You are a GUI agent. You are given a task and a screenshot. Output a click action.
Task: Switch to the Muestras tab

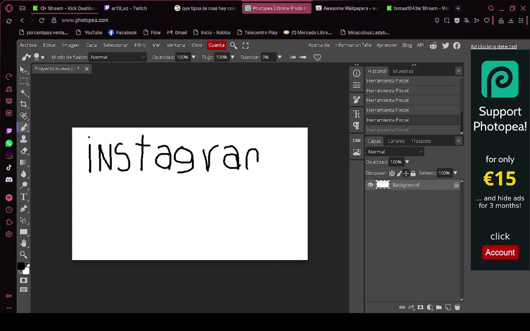pos(403,71)
